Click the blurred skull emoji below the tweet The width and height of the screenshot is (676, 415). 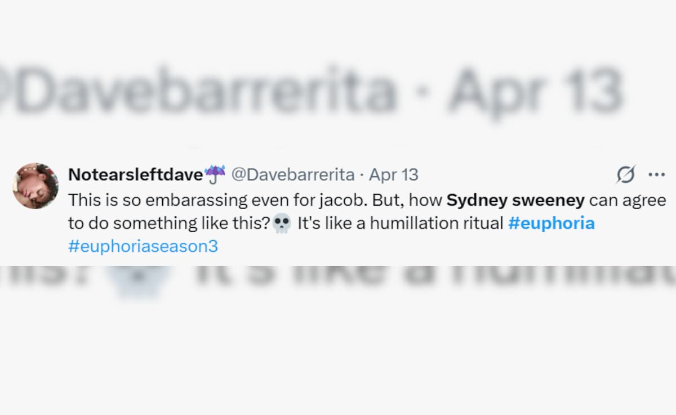[x=138, y=281]
